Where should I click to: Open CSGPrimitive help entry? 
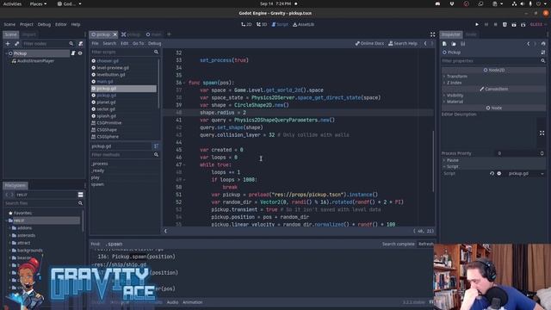[109, 123]
